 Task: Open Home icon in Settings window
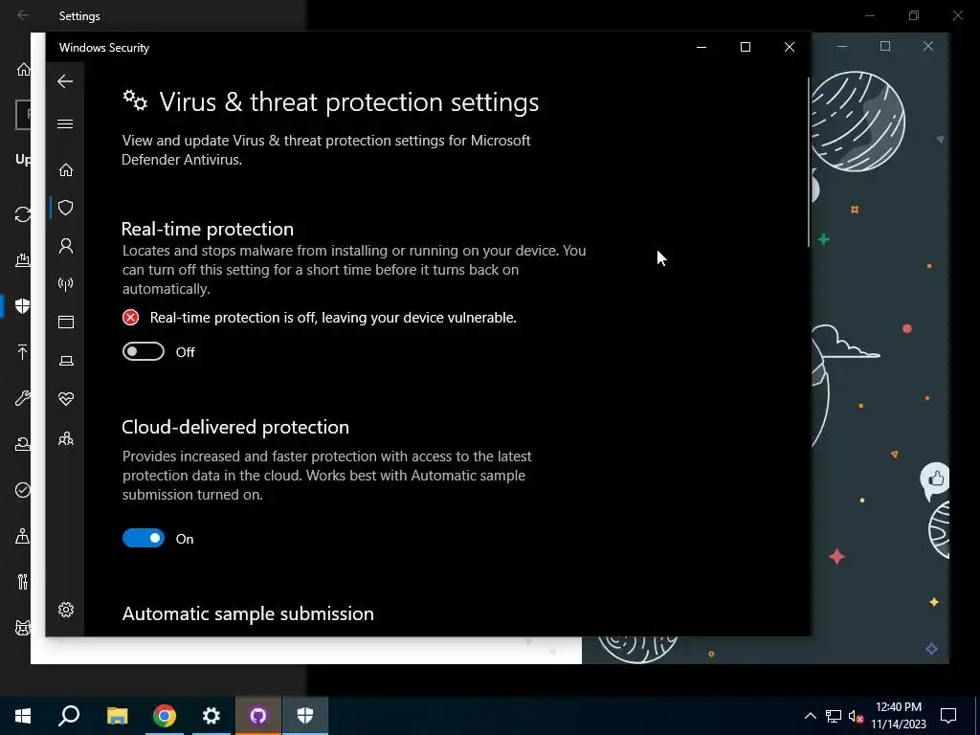23,69
